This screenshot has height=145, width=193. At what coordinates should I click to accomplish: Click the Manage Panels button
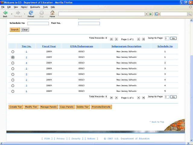click(x=48, y=107)
